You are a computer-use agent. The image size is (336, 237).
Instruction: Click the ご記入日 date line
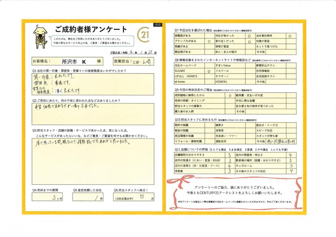coord(133,52)
